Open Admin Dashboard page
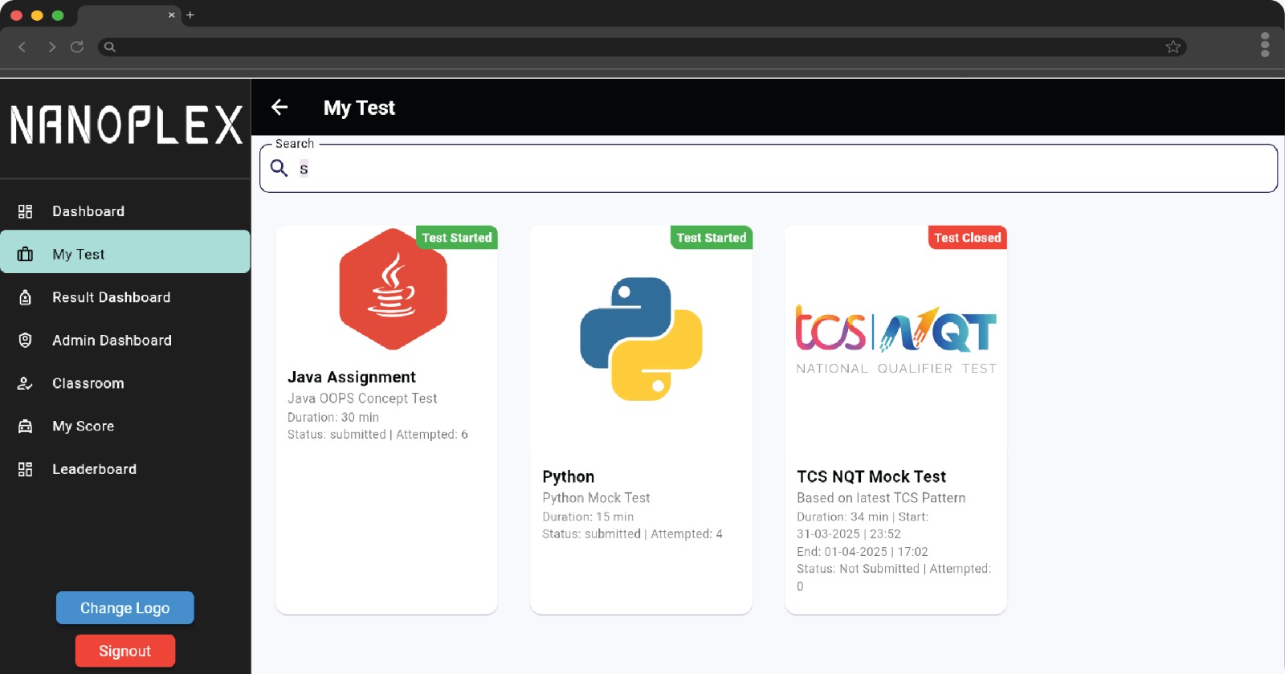Screen dimensions: 1285x674 tap(125, 340)
